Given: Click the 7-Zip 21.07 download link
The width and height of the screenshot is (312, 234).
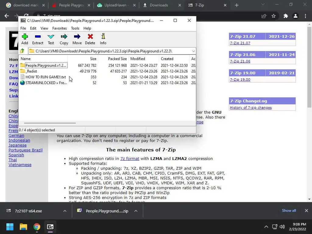Looking at the screenshot, I should click(240, 43).
